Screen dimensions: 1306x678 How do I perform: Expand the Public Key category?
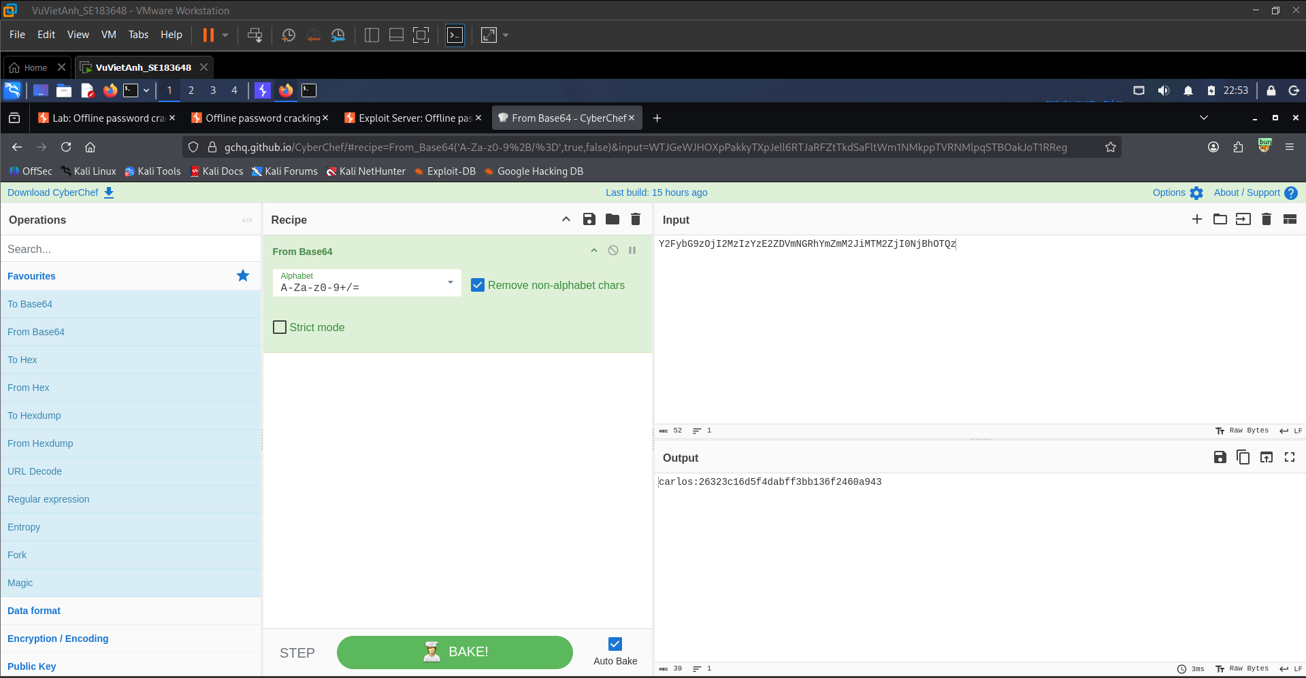coord(131,666)
